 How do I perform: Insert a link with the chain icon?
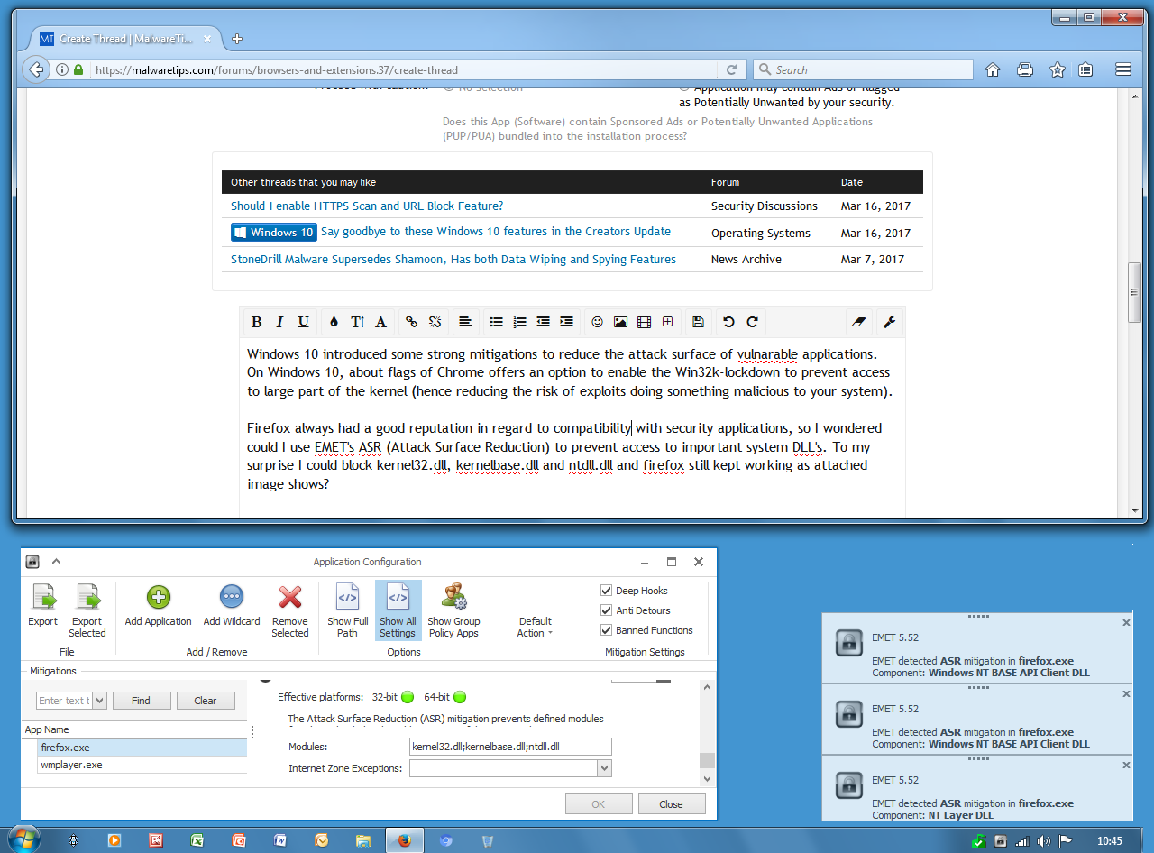(x=412, y=322)
